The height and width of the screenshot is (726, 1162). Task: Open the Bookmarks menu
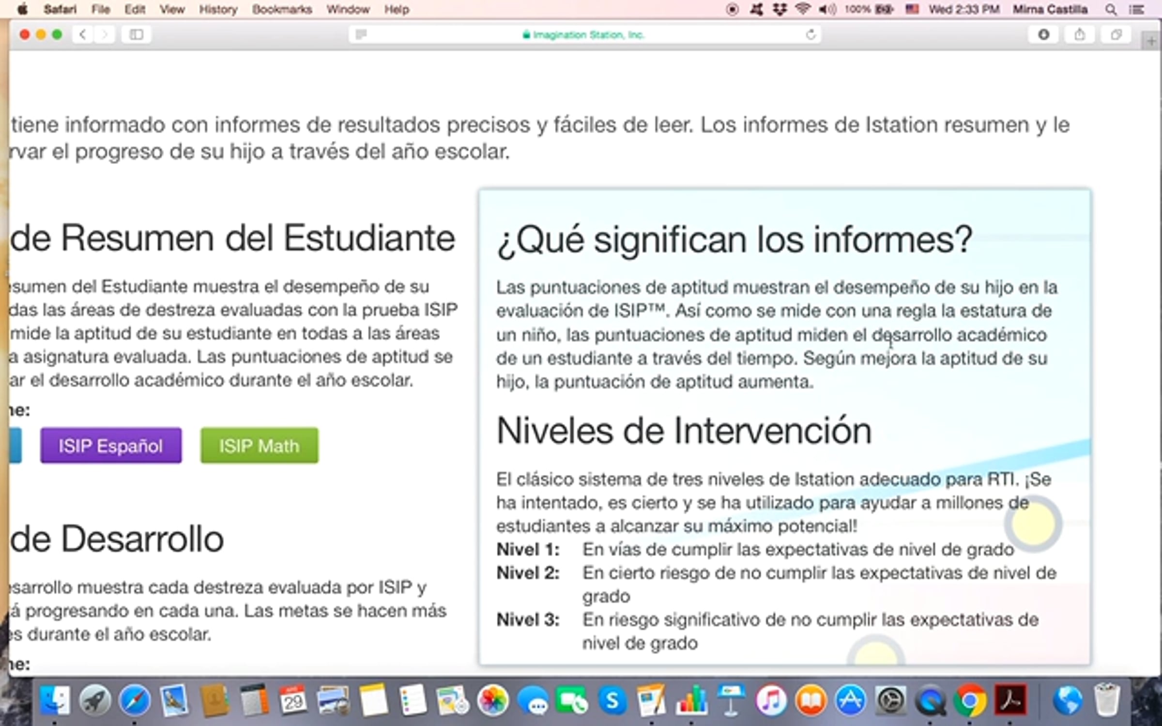pos(282,9)
